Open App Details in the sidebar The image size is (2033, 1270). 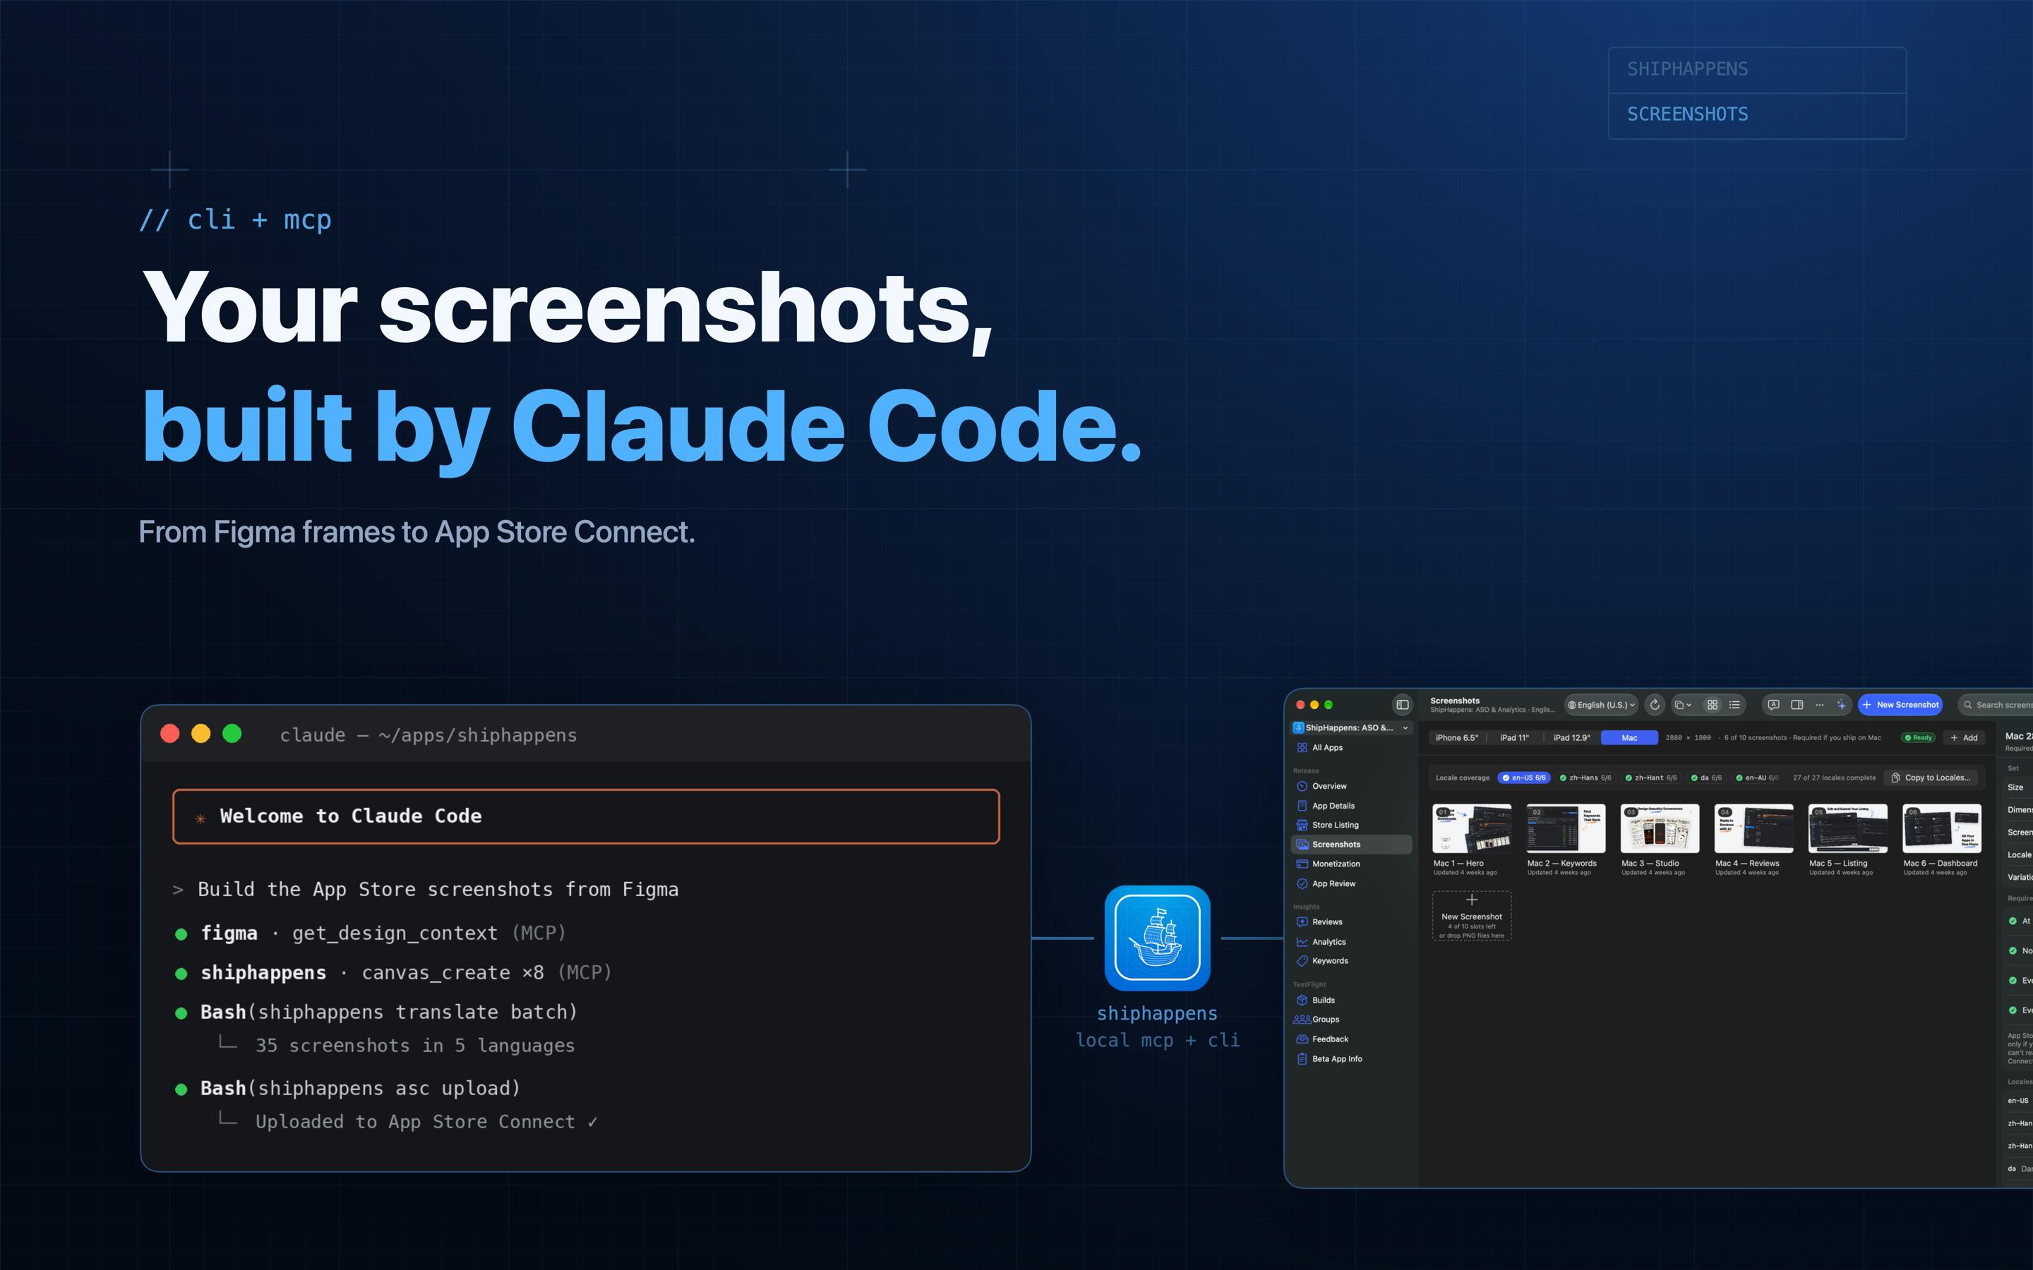coord(1352,806)
